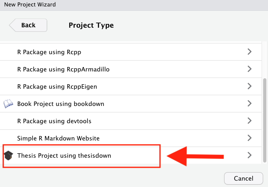Click the arrow beside R Package using devtools
The width and height of the screenshot is (268, 187).
pos(249,121)
